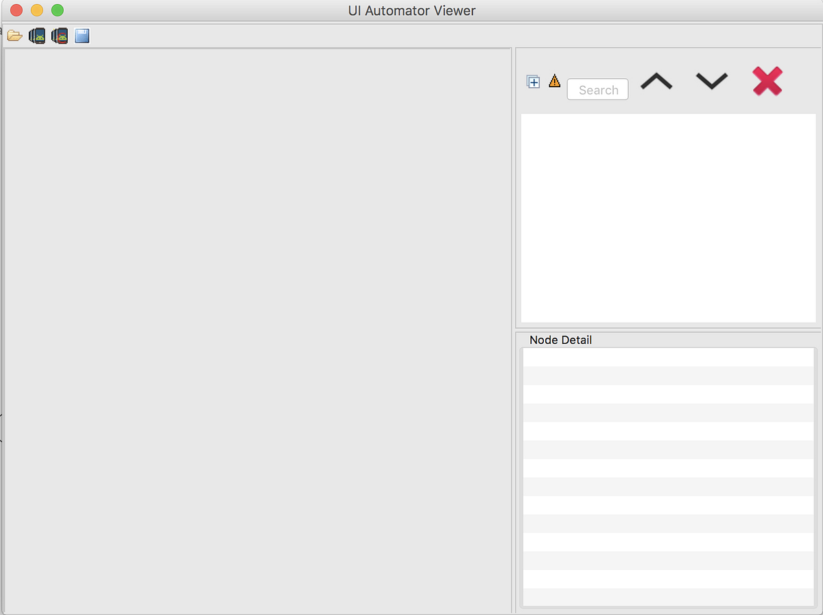This screenshot has width=823, height=615.
Task: Select the first row in Node Detail
Action: point(669,357)
